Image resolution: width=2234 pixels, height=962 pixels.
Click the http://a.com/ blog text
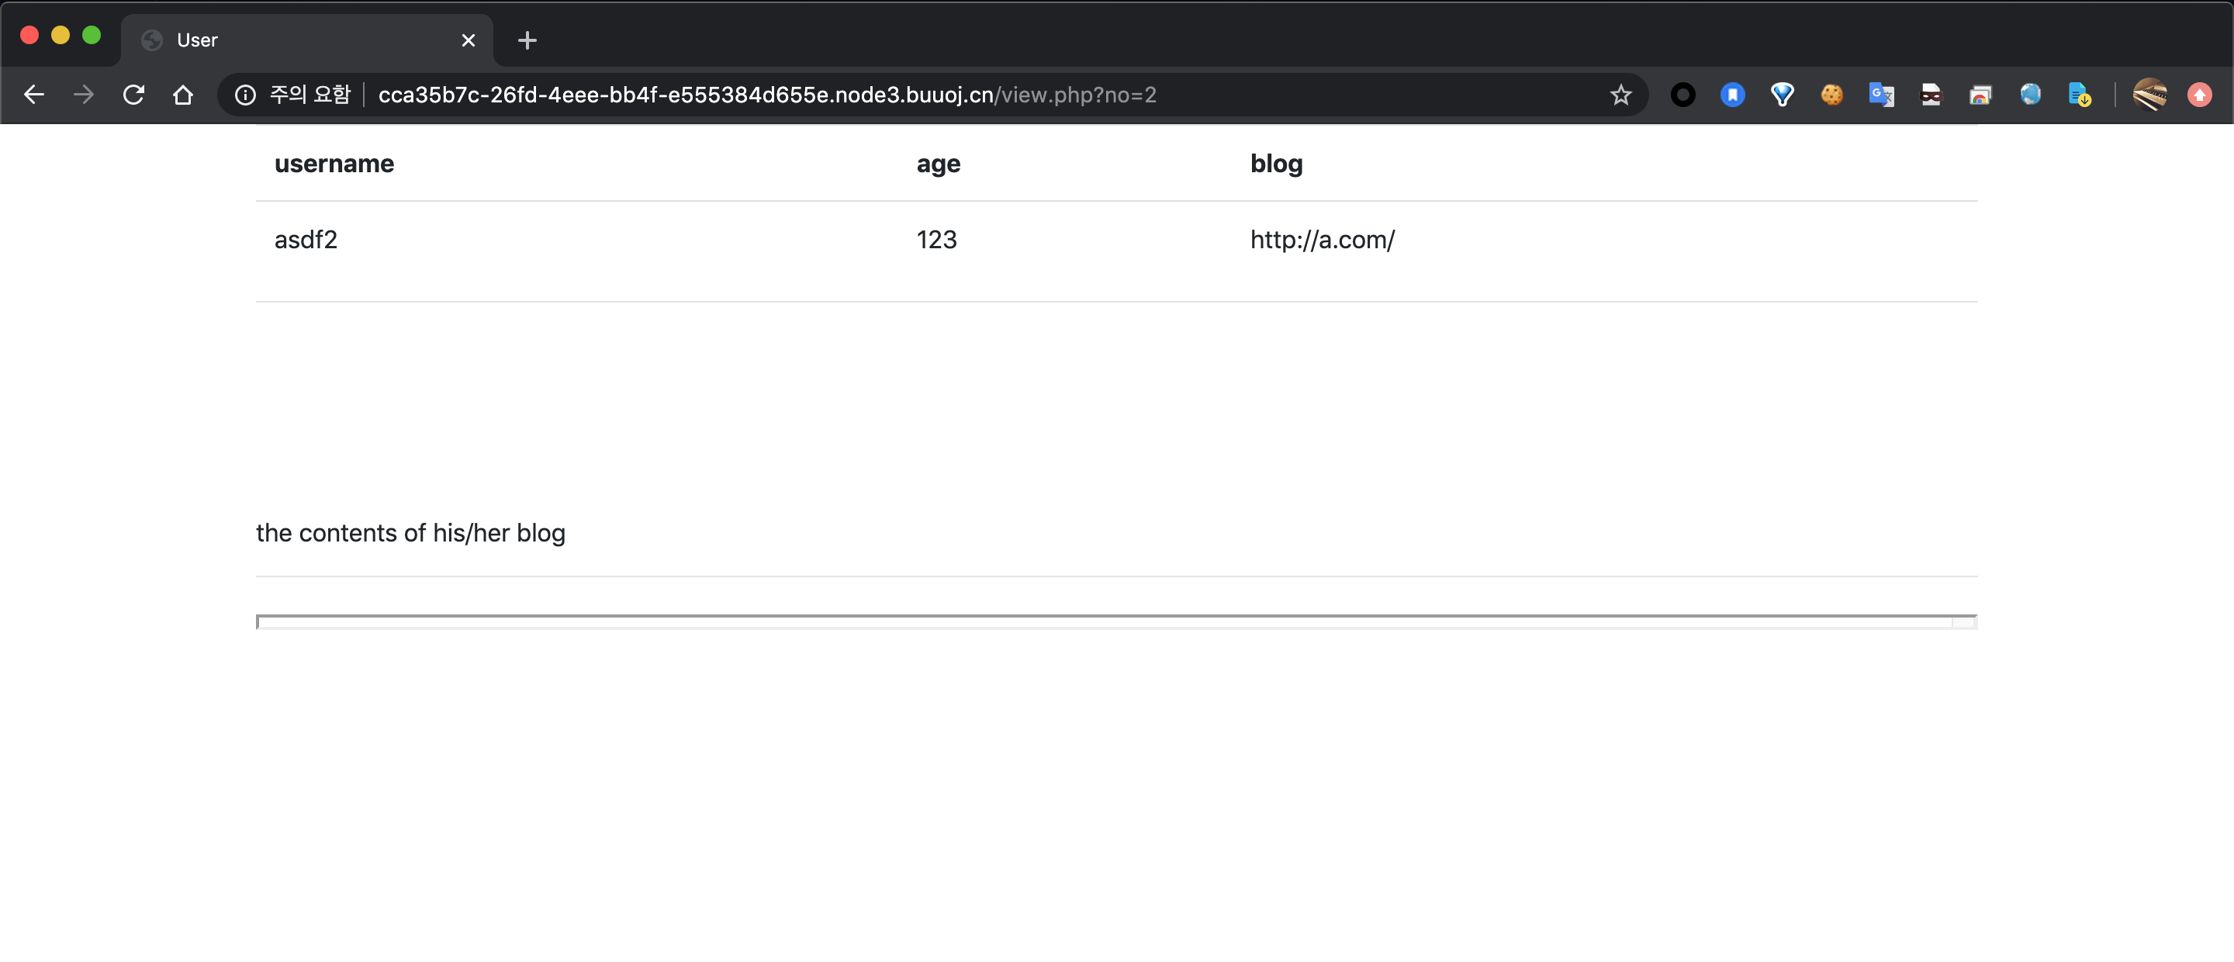[x=1322, y=240]
